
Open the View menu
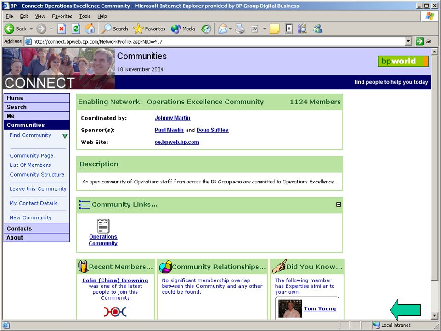pos(40,17)
